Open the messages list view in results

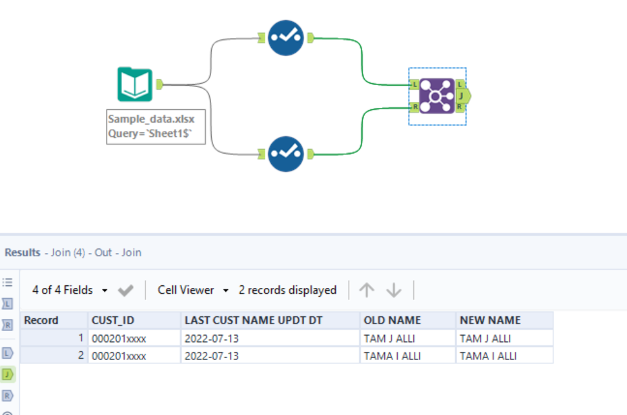pyautogui.click(x=8, y=282)
